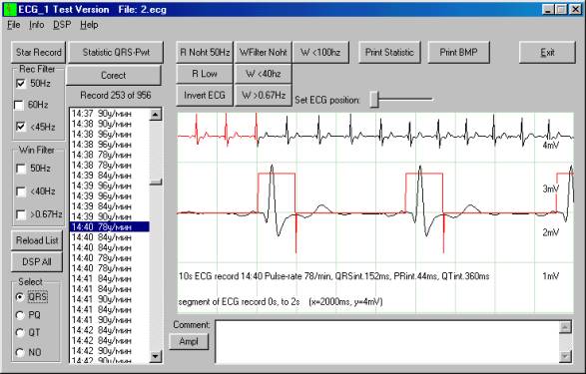Enable the Win Filter >0.67Hz checkbox
Screen dimensions: 586x374
(21, 214)
